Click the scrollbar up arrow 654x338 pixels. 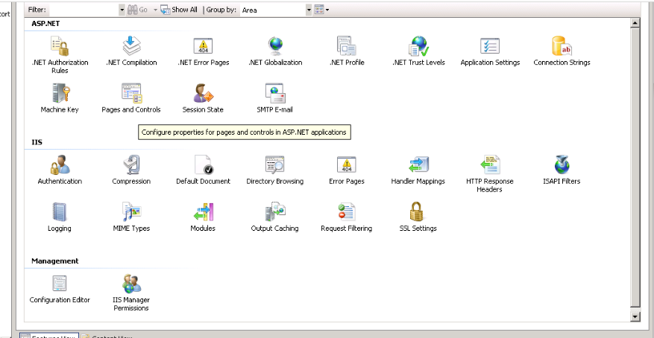point(635,23)
